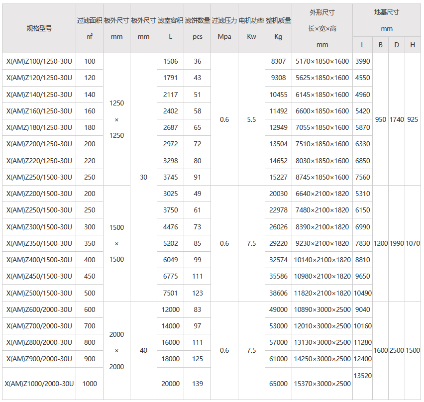The width and height of the screenshot is (424, 402).
Task: Select model X(AM)Z700/2000-30U
Action: [39, 326]
